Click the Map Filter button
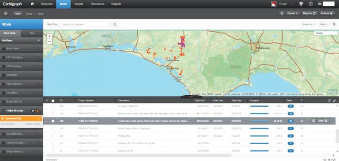The image size is (339, 161). pos(53,24)
